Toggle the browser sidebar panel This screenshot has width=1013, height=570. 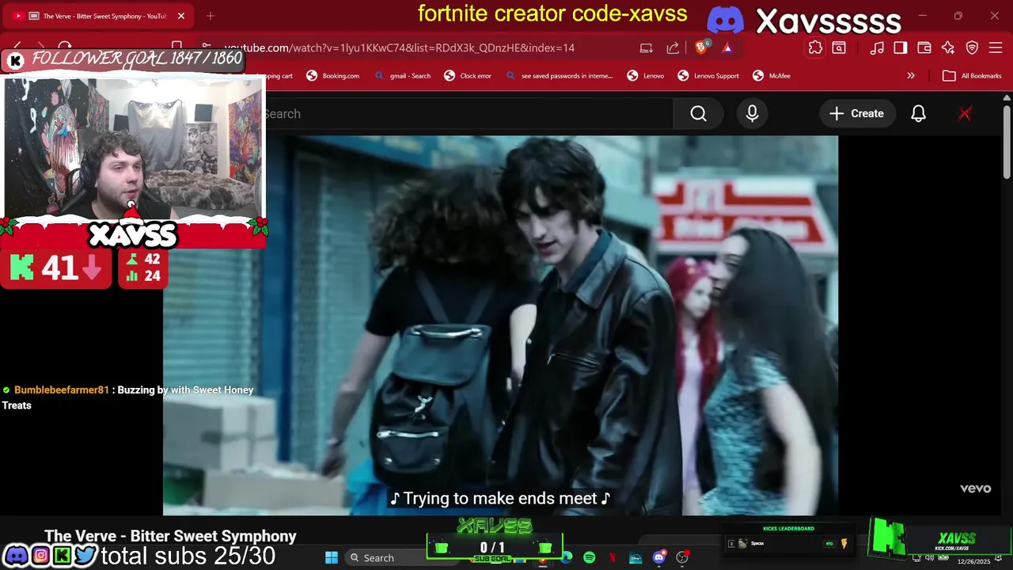(900, 47)
